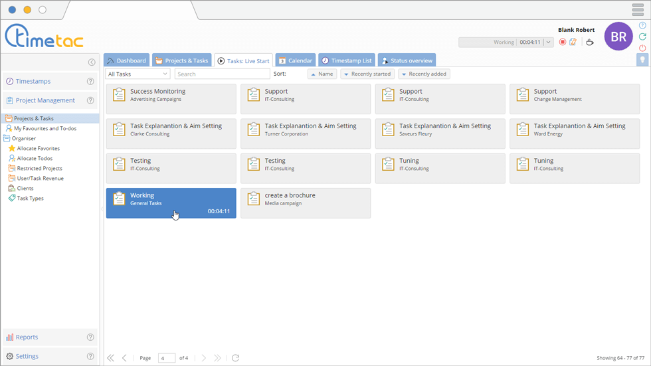Start the 'create a brochure' task
651x366 pixels.
point(305,203)
